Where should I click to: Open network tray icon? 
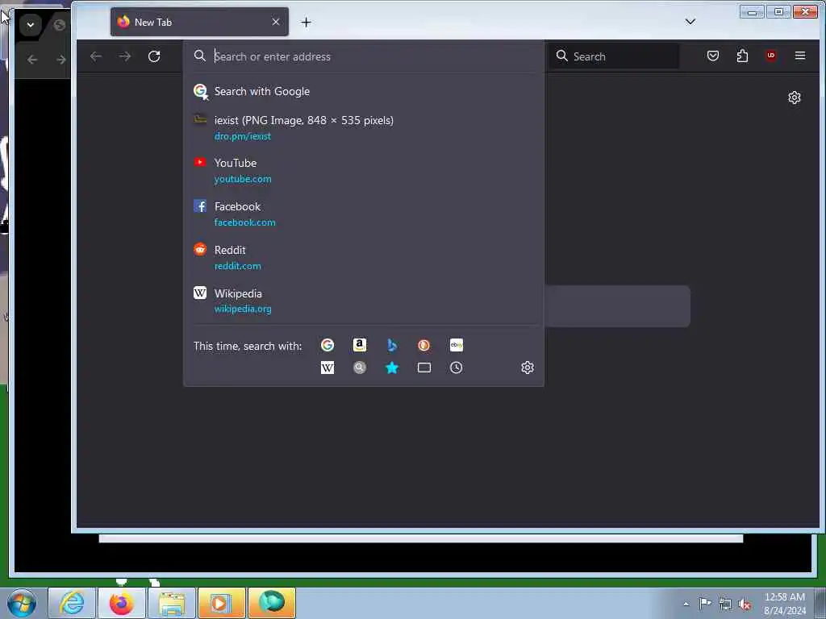click(725, 604)
